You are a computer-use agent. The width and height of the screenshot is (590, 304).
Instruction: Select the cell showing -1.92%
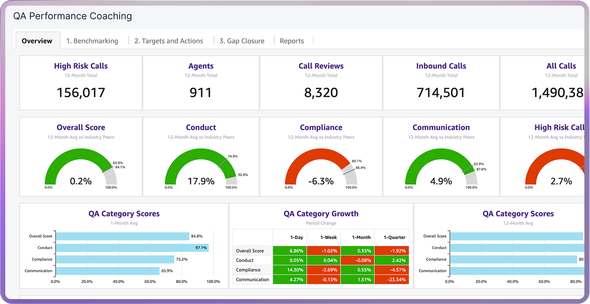coord(392,250)
